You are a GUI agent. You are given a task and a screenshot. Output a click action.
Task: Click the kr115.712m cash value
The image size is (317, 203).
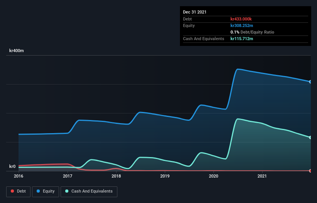[x=242, y=39]
